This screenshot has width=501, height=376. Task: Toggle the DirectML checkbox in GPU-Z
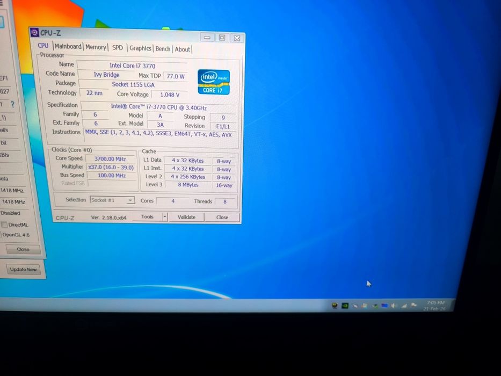(x=4, y=225)
